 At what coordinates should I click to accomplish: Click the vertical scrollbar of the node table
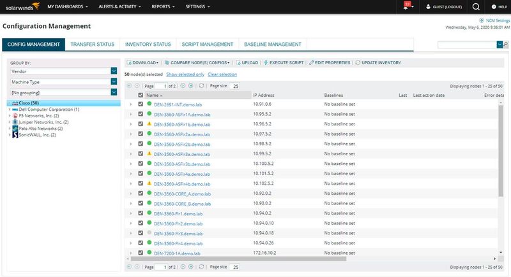pyautogui.click(x=501, y=151)
